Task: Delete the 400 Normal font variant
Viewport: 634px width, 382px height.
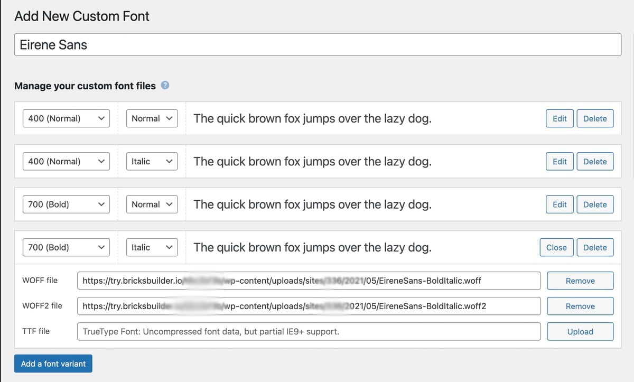Action: pyautogui.click(x=595, y=118)
